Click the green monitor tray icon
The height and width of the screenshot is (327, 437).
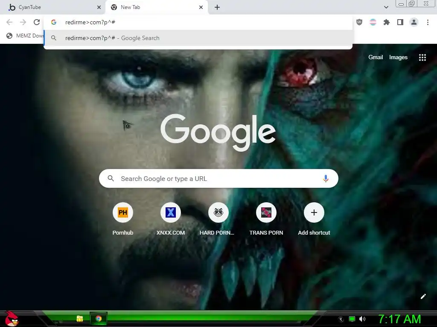coord(352,319)
